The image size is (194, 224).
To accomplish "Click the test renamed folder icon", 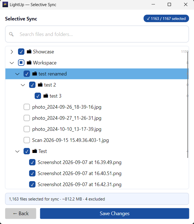I will (35, 74).
